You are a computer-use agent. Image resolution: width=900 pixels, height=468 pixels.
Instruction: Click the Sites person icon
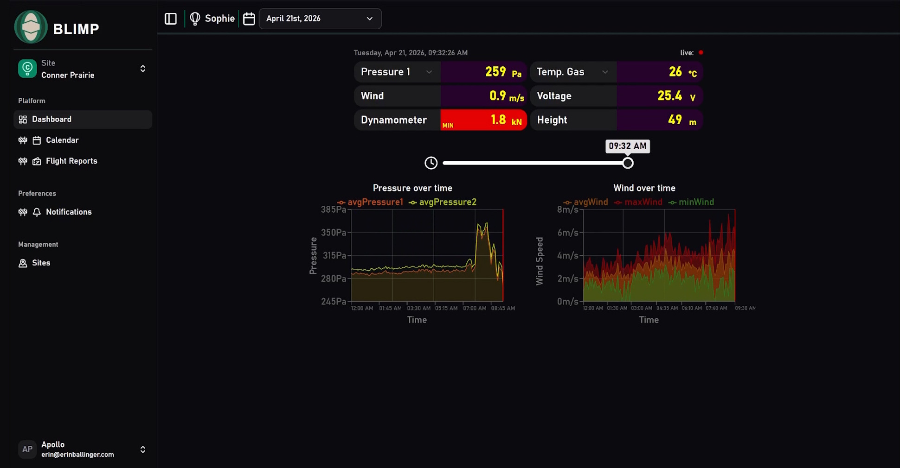point(23,263)
